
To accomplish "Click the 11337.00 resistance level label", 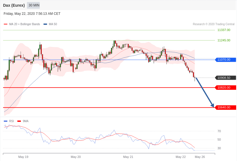I will (224, 30).
